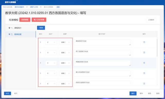
Task: Open the week dropdown showing 3
Action: tap(51, 52)
